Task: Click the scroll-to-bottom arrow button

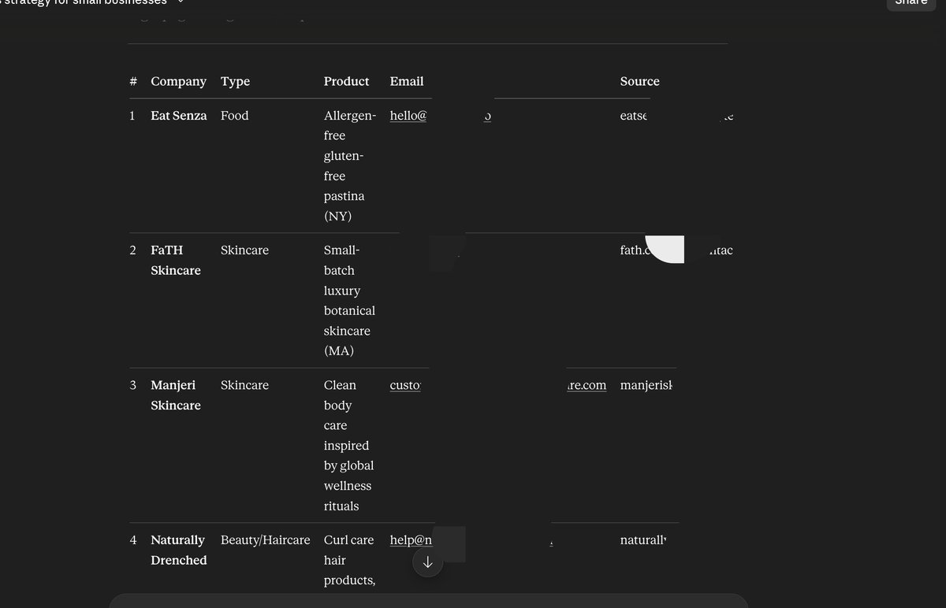Action: click(x=427, y=562)
